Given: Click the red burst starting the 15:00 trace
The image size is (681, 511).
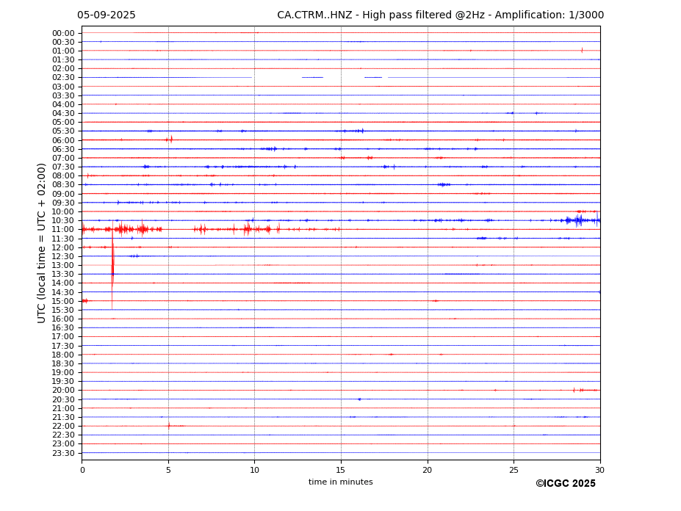Looking at the screenshot, I should click(85, 301).
